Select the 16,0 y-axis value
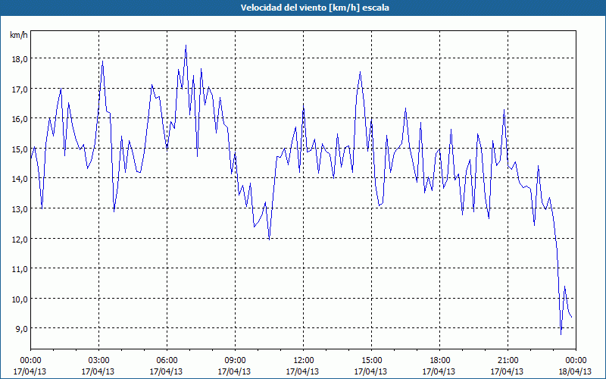Viewport: 606px width, 379px height. tap(20, 119)
